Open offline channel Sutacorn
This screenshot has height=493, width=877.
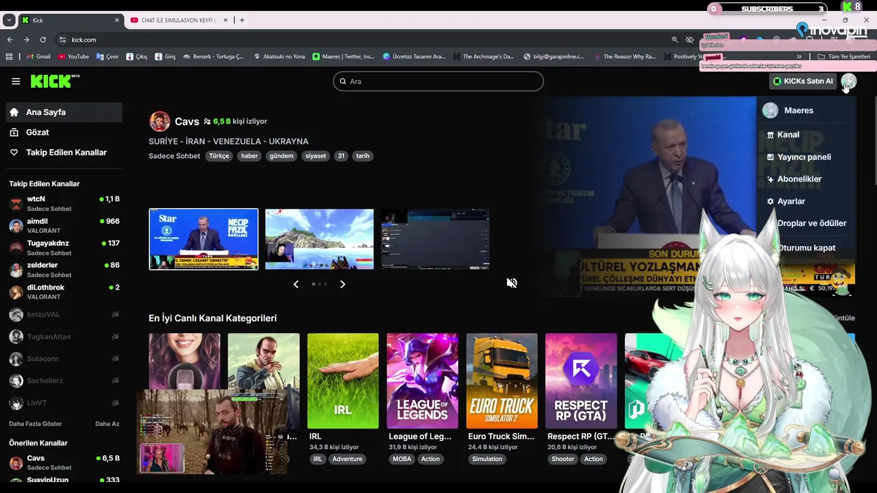point(64,359)
